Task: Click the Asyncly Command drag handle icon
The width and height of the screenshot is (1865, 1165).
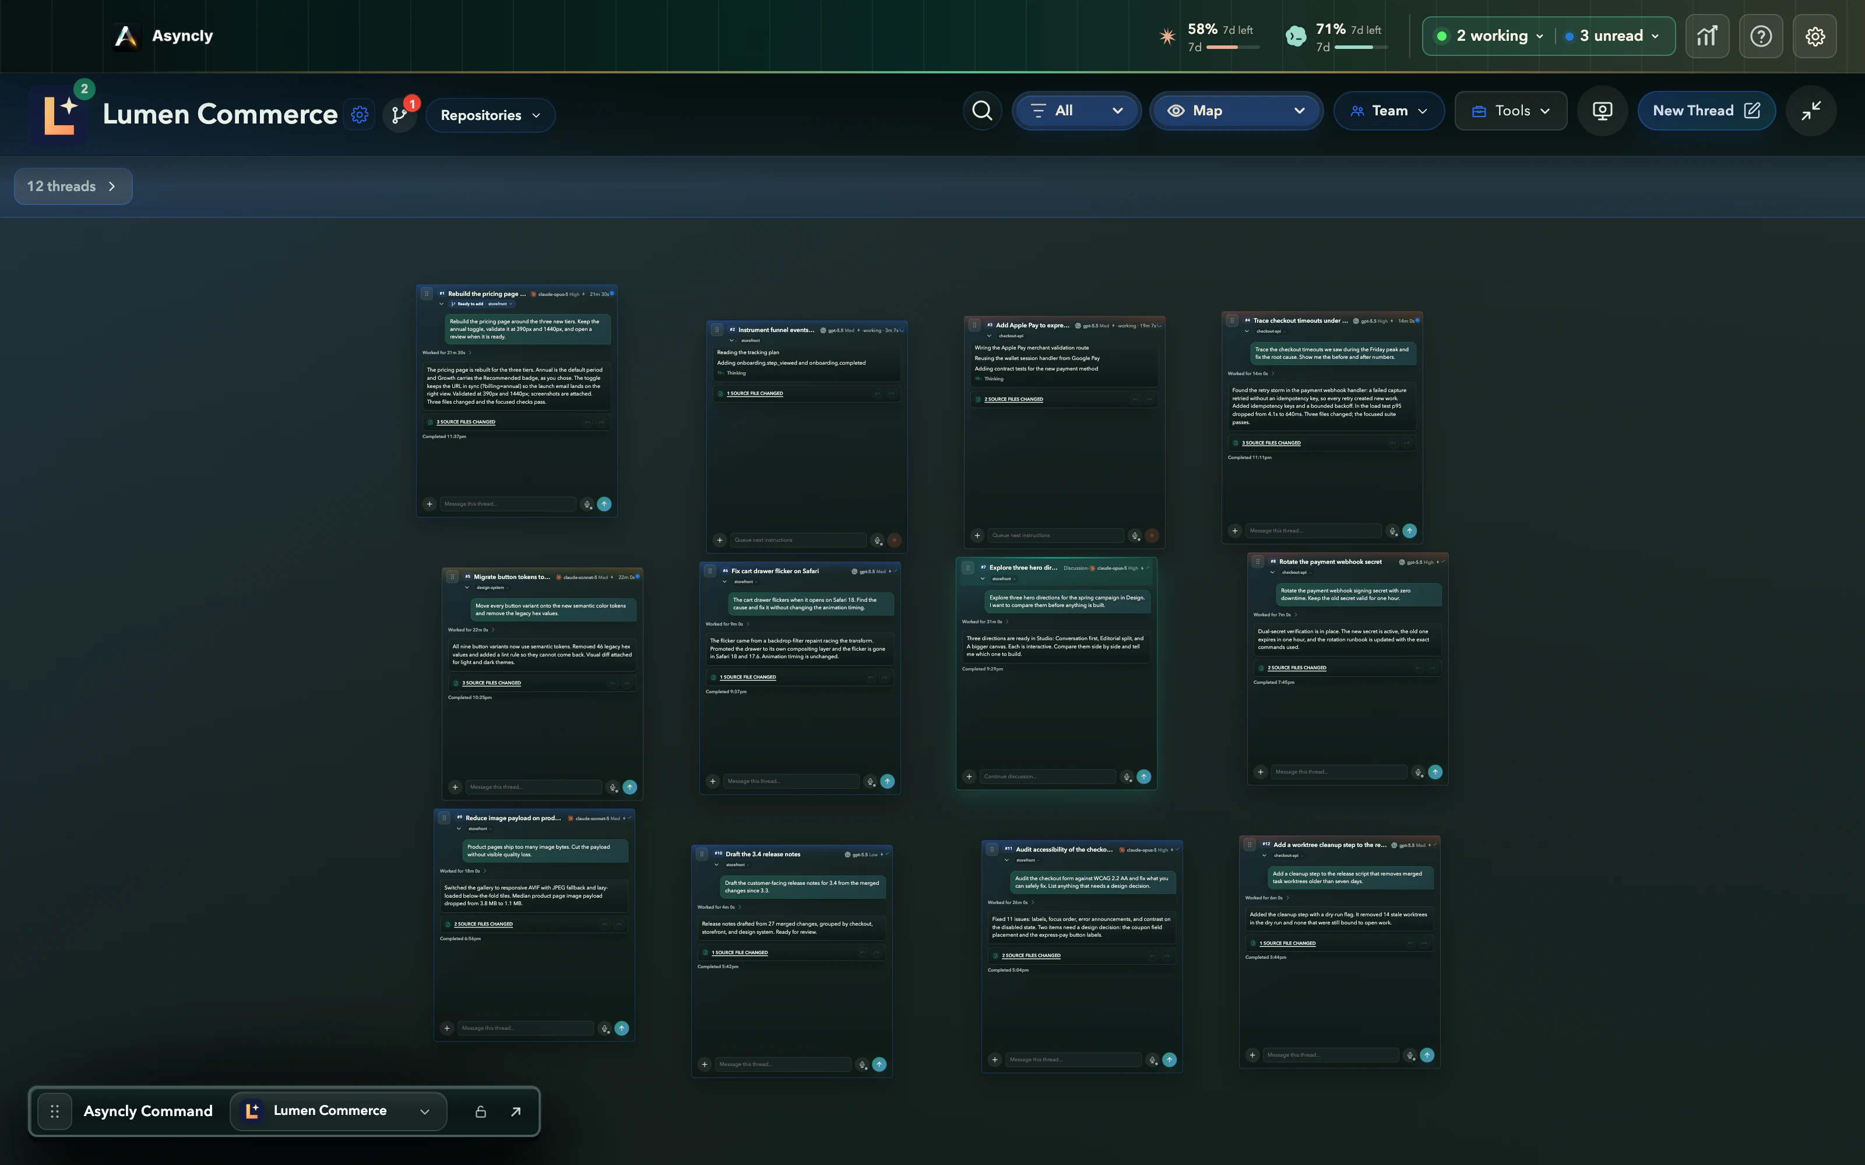Action: click(x=55, y=1111)
